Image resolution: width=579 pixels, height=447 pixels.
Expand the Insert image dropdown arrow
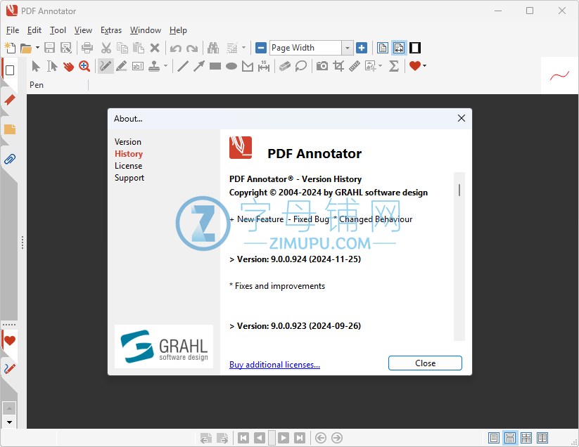381,66
